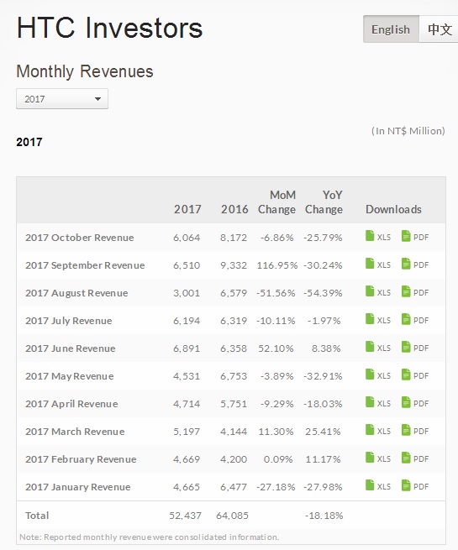Click the YoY Change column header
The height and width of the screenshot is (550, 458).
coord(324,202)
